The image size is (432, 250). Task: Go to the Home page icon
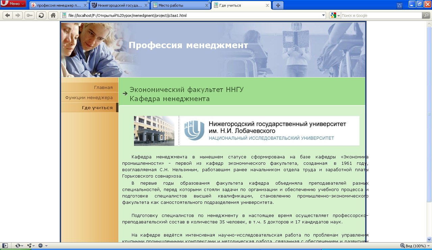click(x=53, y=15)
